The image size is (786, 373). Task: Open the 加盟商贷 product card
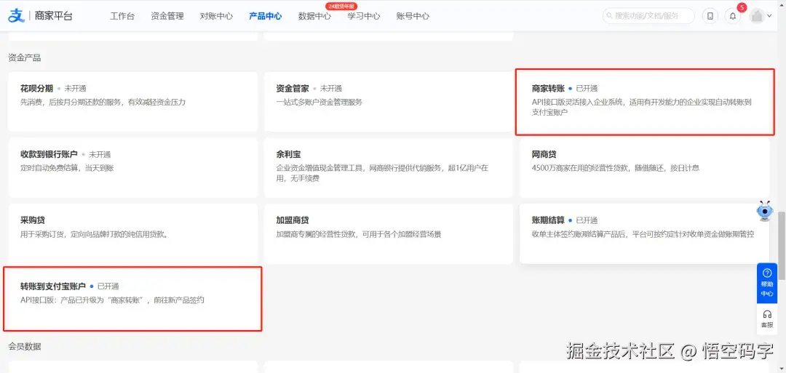pyautogui.click(x=389, y=234)
